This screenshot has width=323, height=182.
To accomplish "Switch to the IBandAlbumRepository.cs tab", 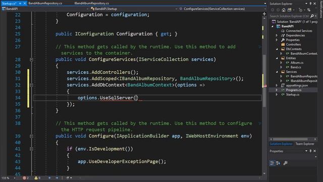I will (92, 4).
